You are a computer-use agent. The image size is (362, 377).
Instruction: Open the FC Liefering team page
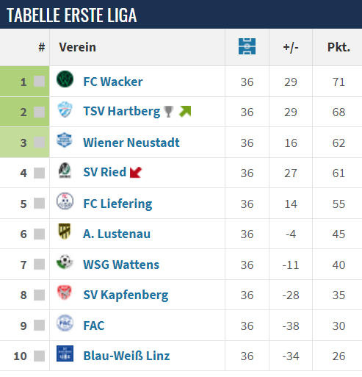(x=117, y=204)
